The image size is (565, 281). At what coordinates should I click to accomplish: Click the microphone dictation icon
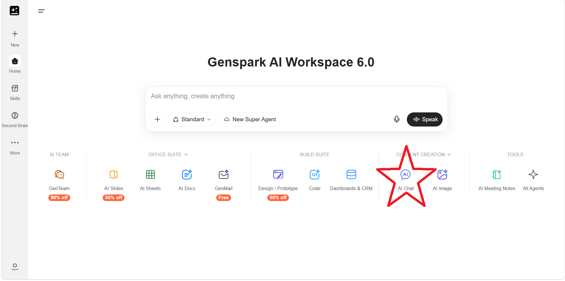point(397,119)
